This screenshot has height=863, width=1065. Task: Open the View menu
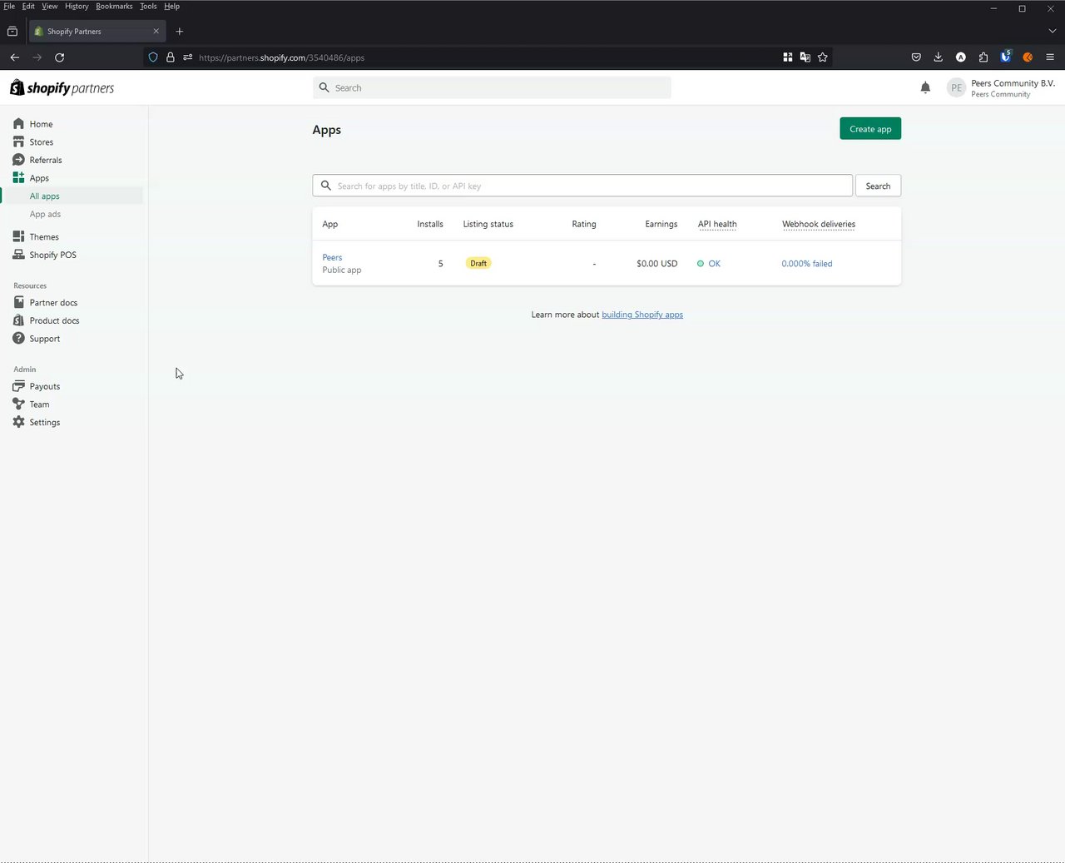50,6
